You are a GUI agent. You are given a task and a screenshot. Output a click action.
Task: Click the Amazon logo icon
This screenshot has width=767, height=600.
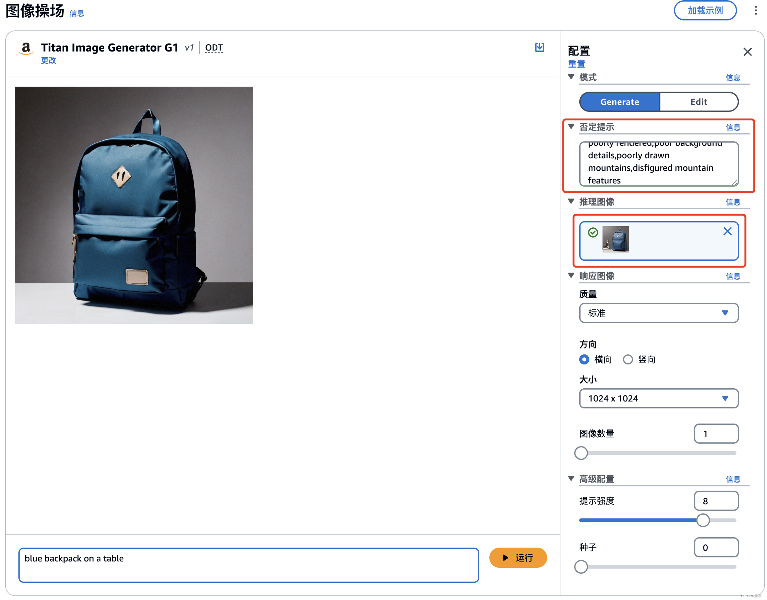(26, 49)
